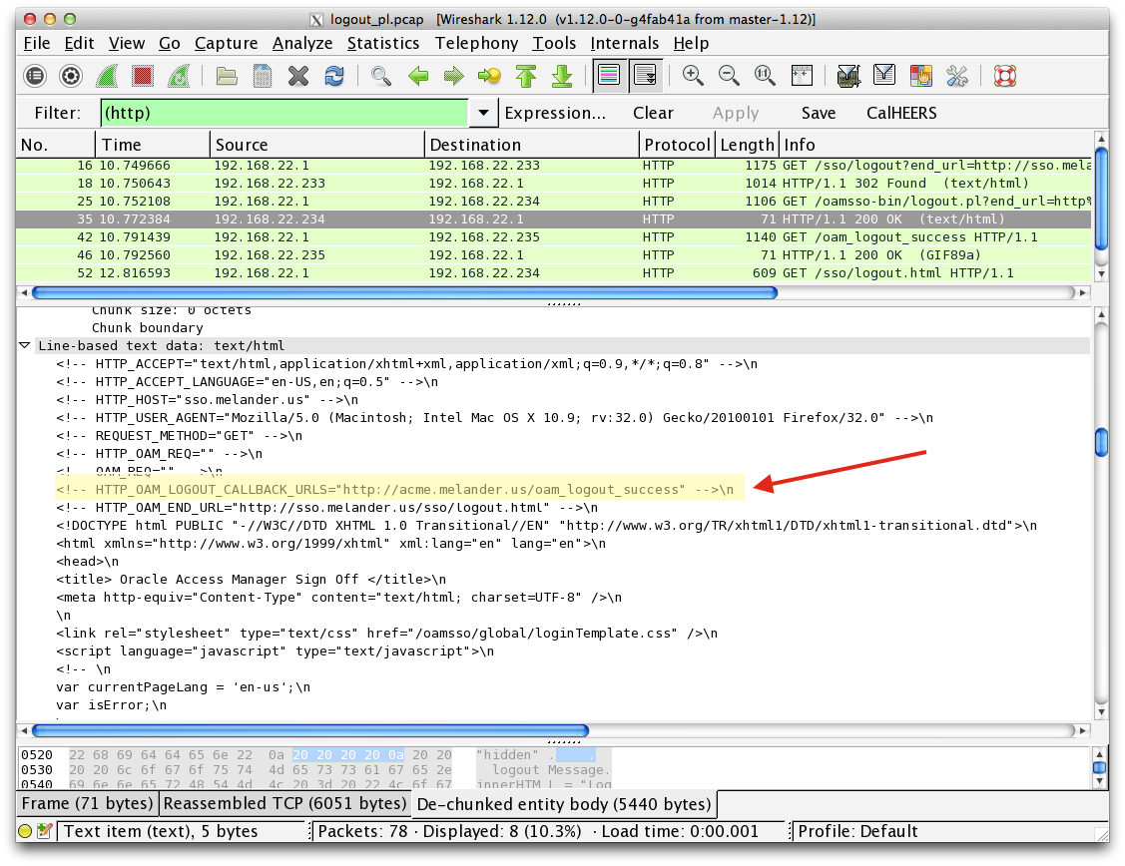Screen dimensions: 1125x866
Task: Open capture options icon
Action: 70,76
